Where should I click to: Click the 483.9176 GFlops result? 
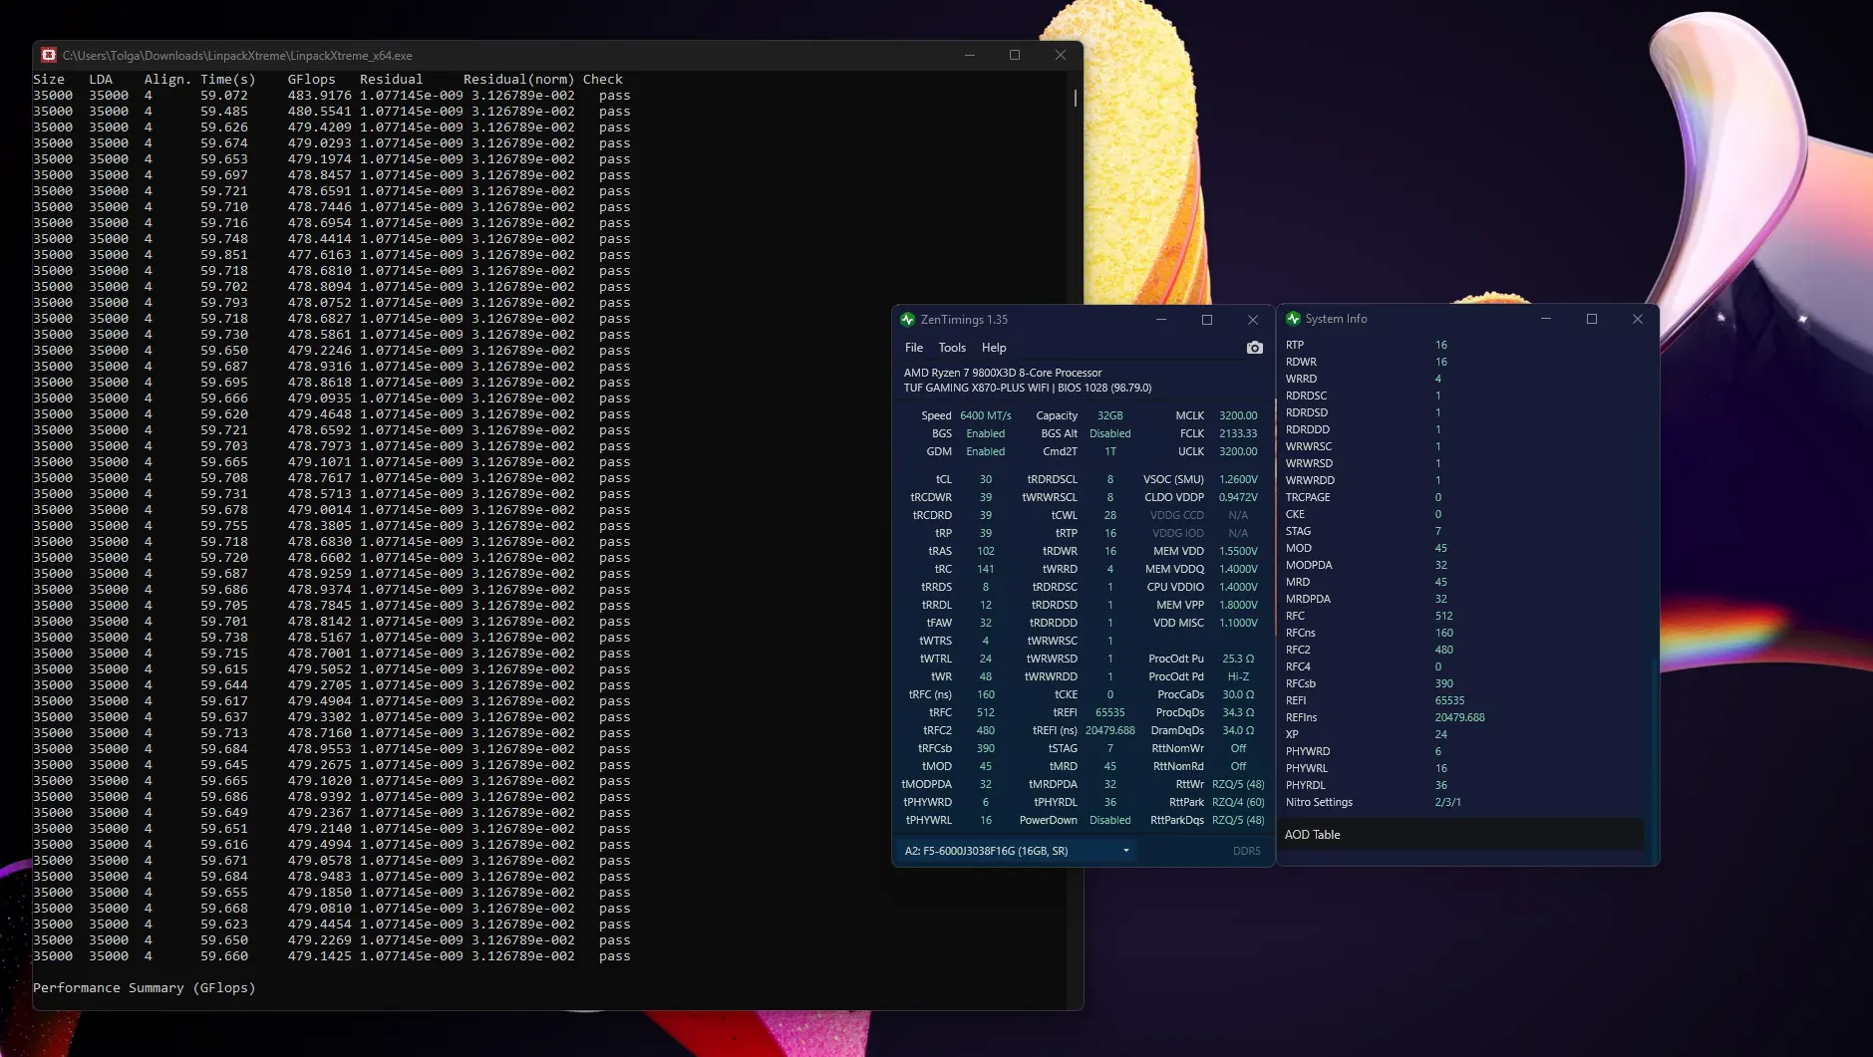(319, 96)
